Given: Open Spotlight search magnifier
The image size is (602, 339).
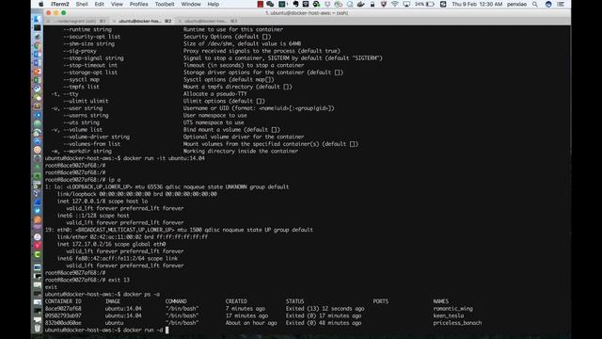Looking at the screenshot, I should tap(535, 4).
